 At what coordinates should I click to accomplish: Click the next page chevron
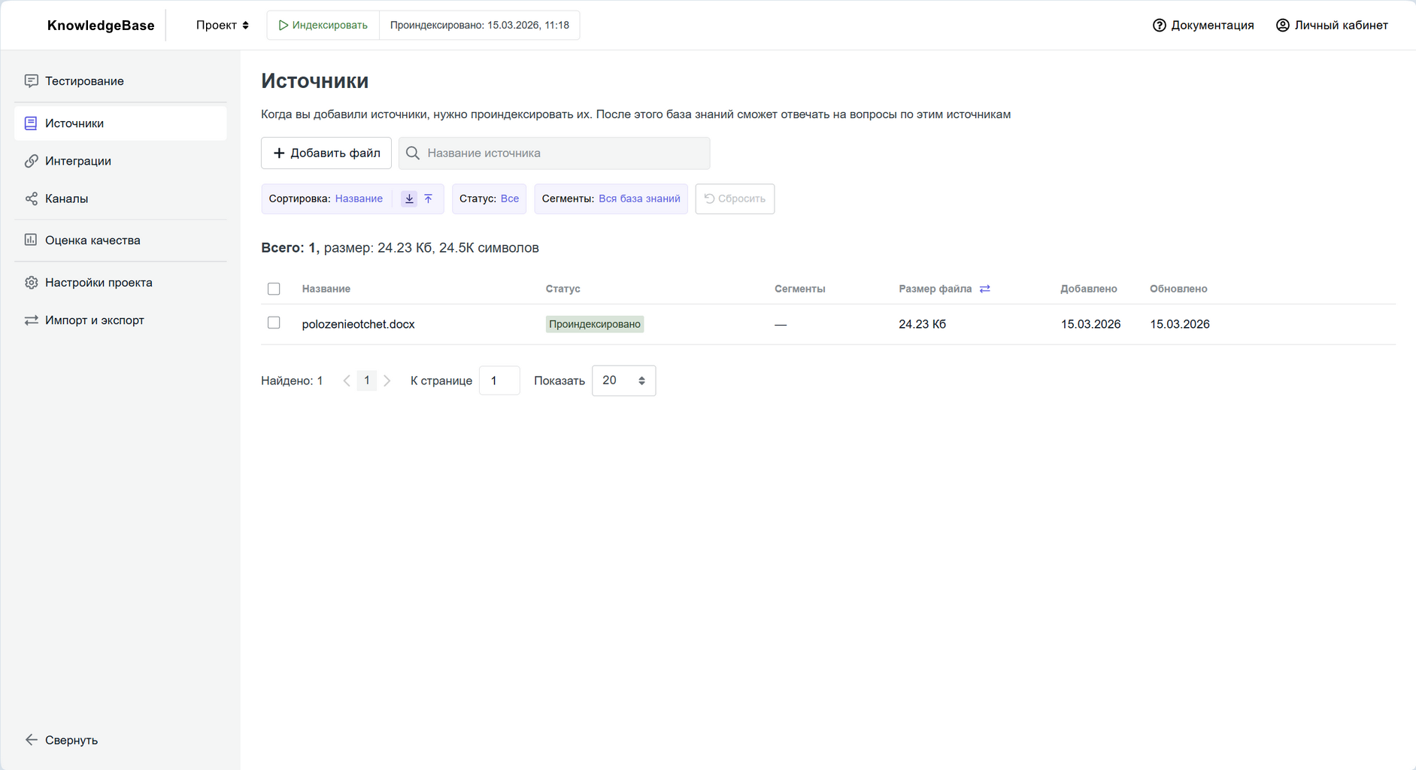pos(387,380)
